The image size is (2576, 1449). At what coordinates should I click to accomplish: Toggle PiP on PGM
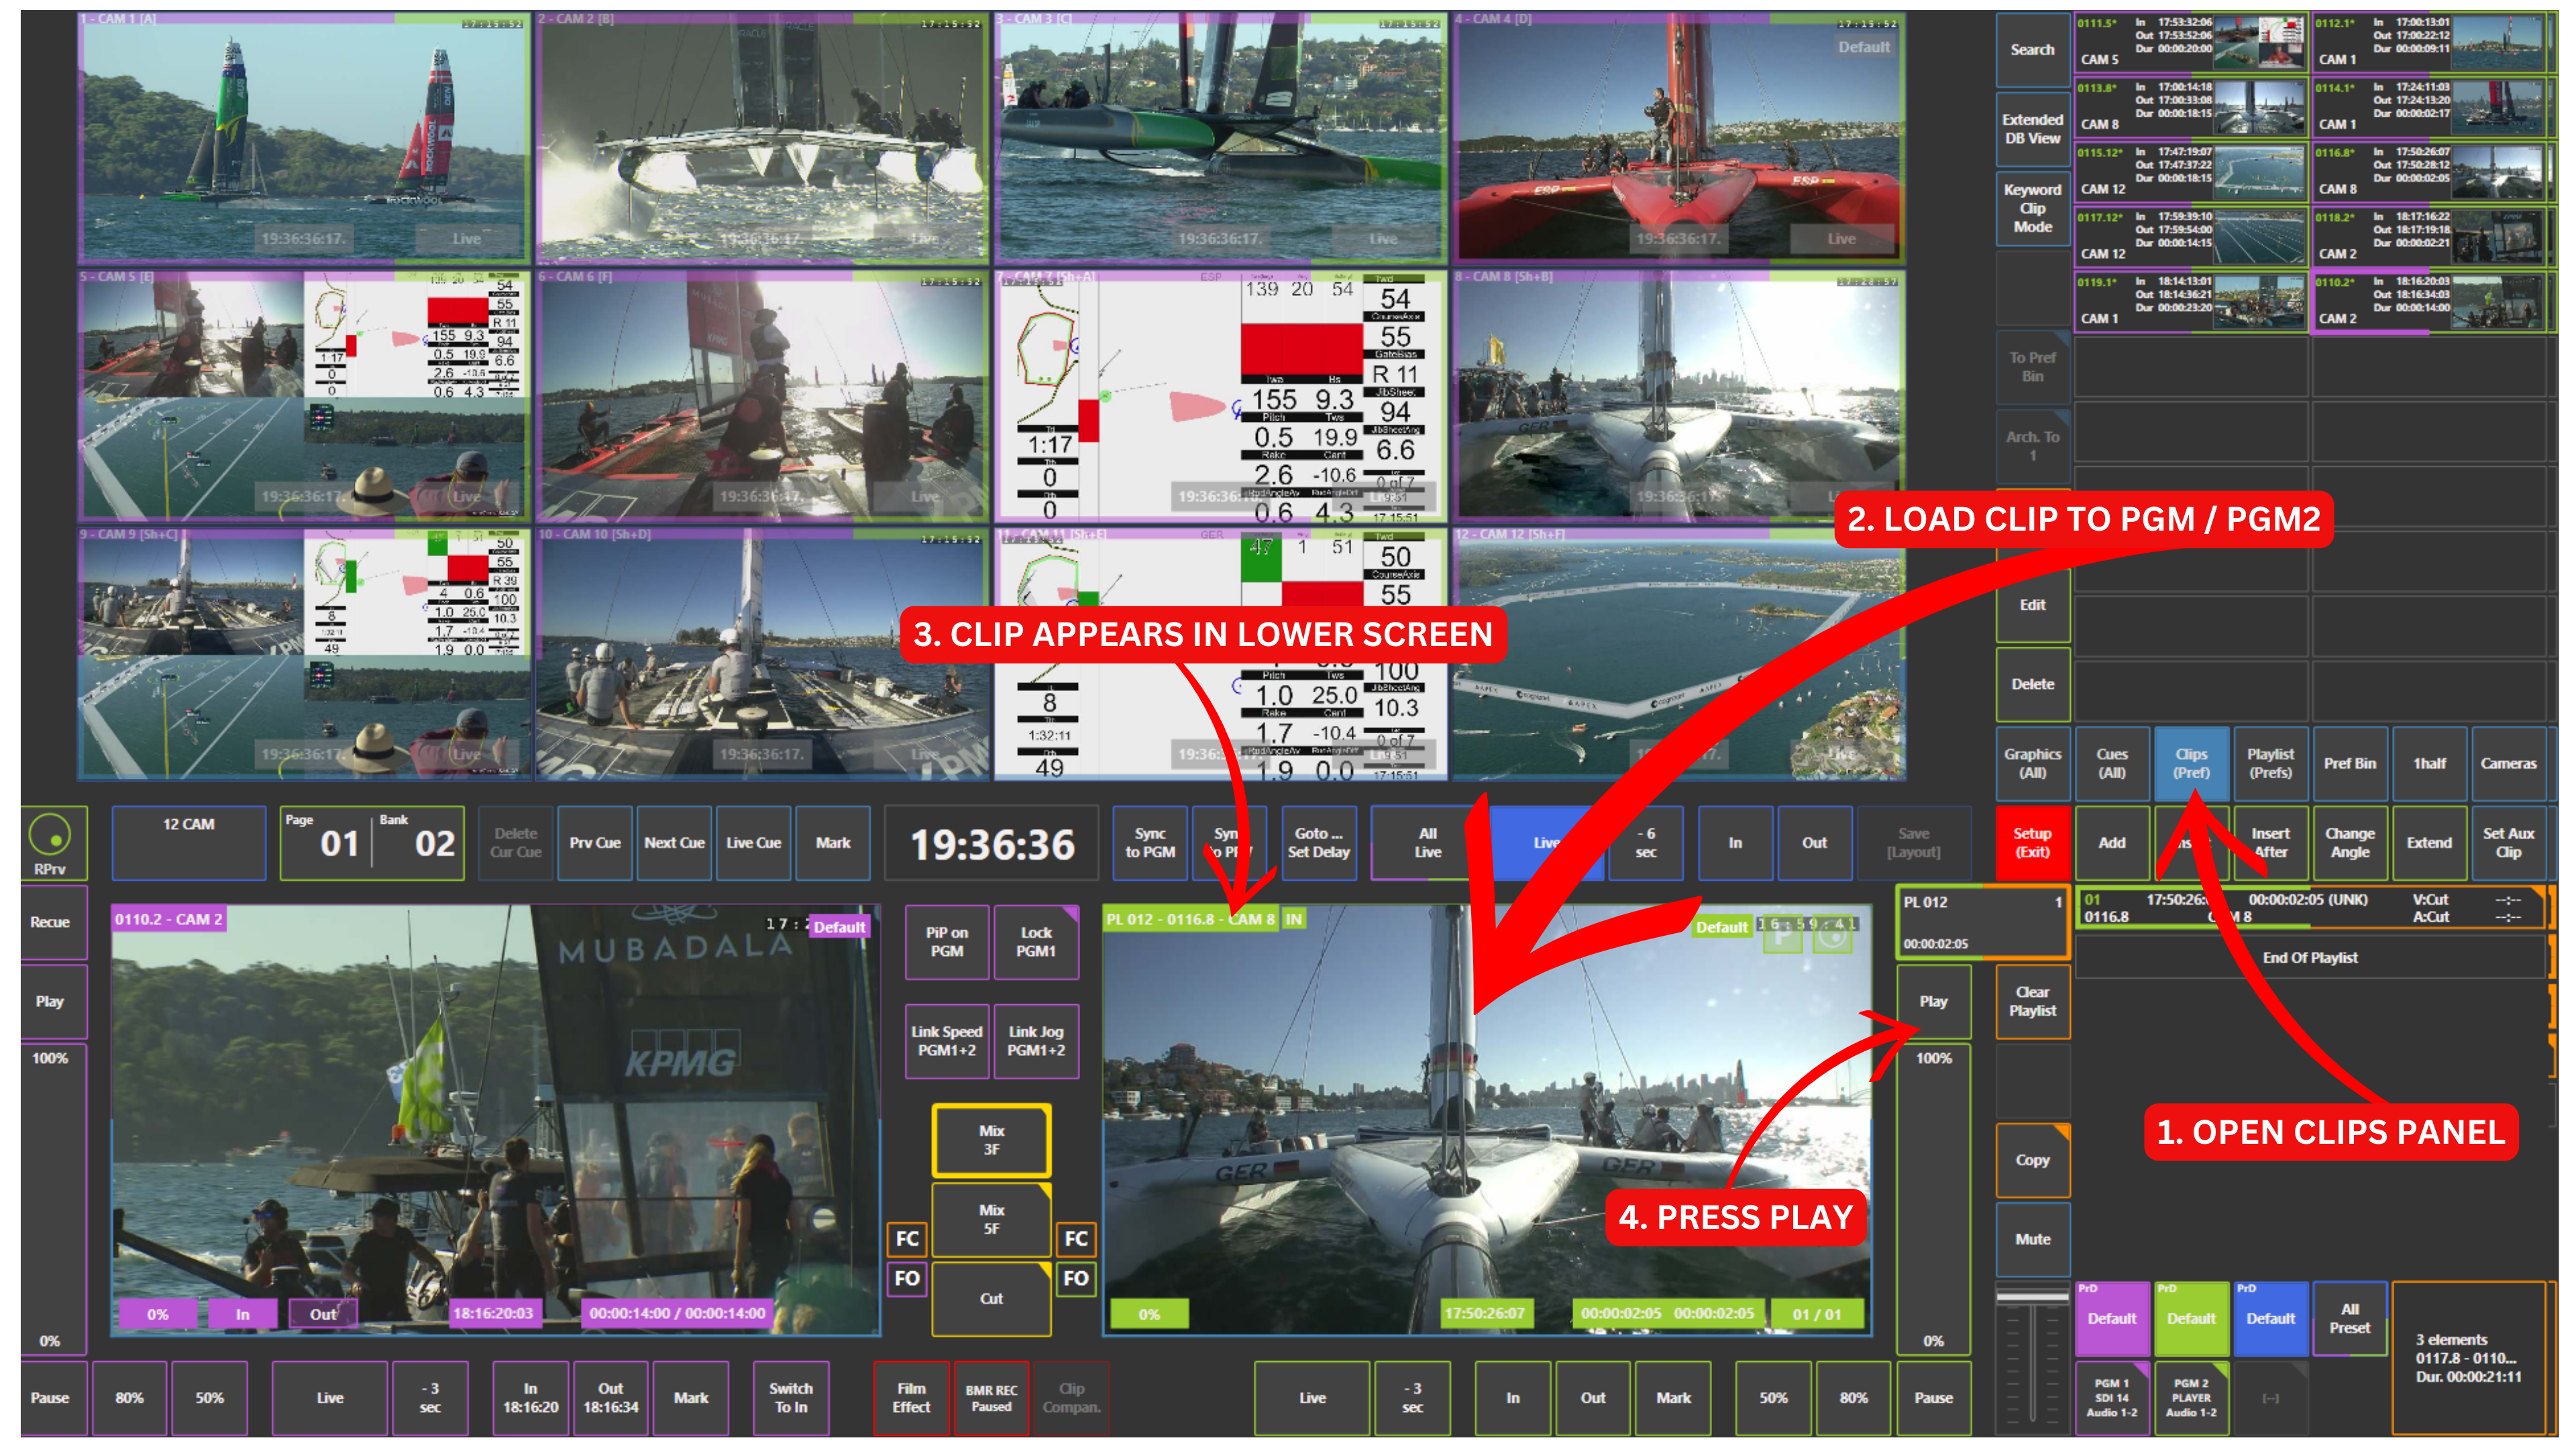pyautogui.click(x=946, y=942)
